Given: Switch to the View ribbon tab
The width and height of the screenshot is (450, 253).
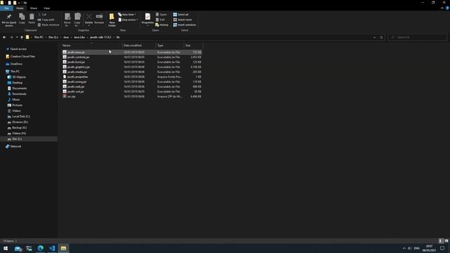Looking at the screenshot, I should pos(47,8).
